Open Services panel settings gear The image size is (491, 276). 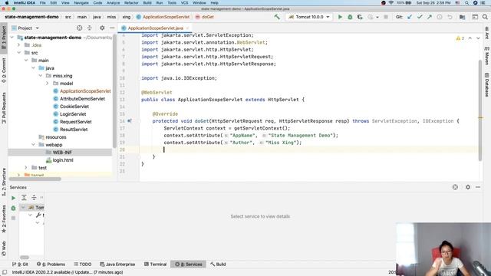coord(468,187)
